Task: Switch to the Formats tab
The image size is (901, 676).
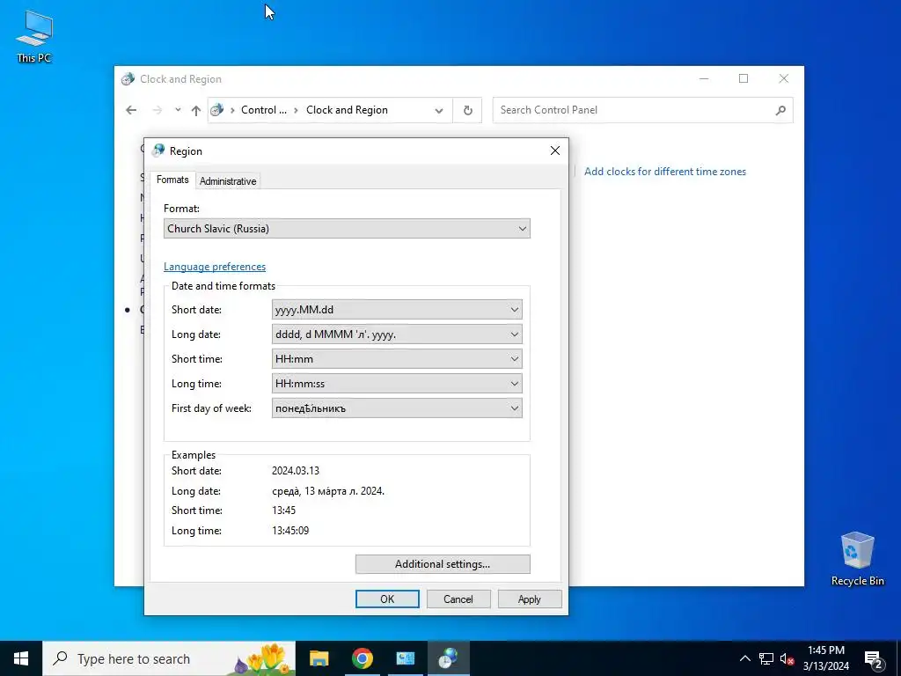Action: tap(172, 180)
